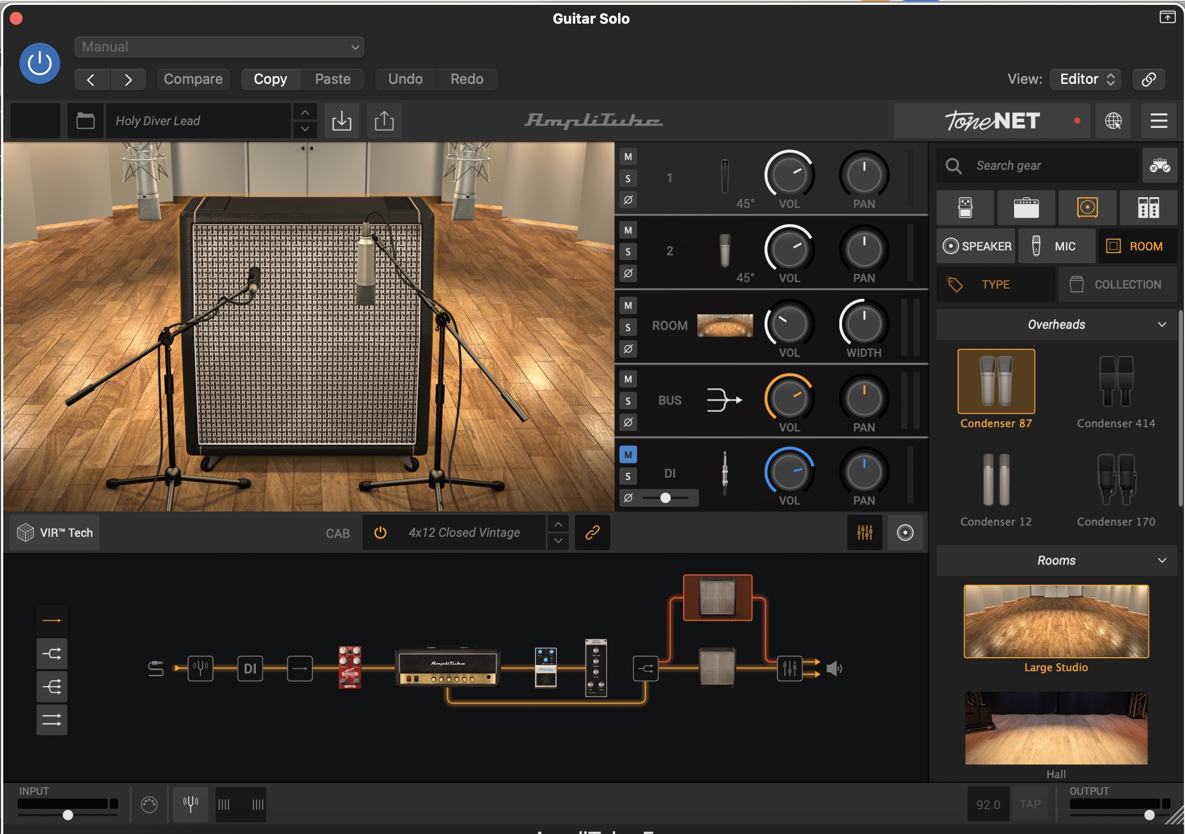Mute the ROOM channel

point(628,306)
